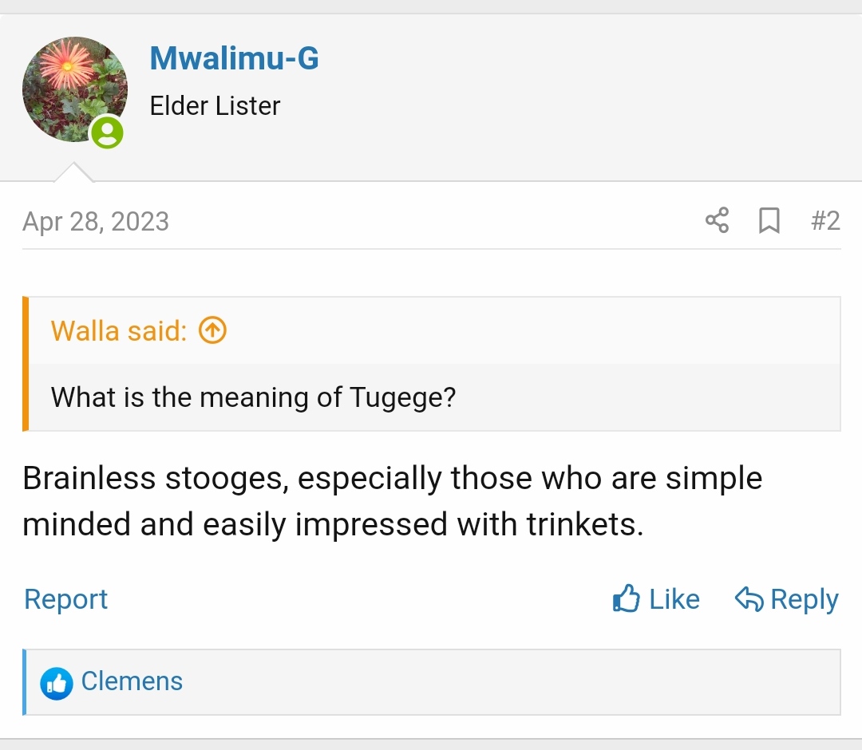Click the thumbs-up Like icon
Image resolution: width=862 pixels, height=750 pixels.
click(627, 598)
